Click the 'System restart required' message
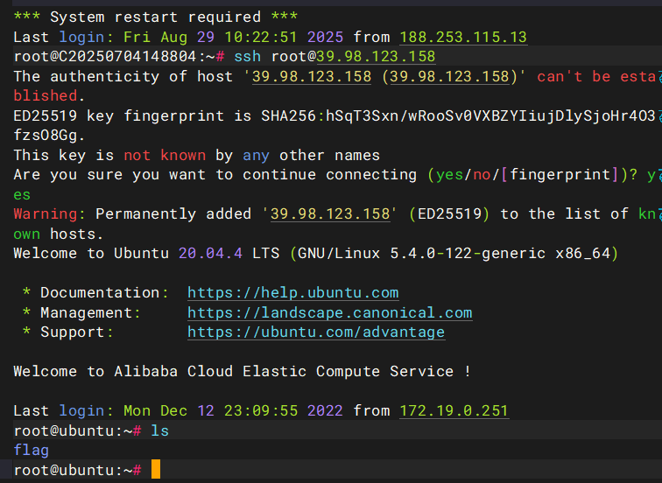The height and width of the screenshot is (483, 662). pos(156,17)
